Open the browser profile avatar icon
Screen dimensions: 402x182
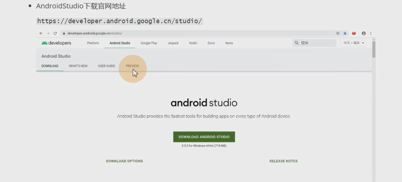[x=363, y=33]
